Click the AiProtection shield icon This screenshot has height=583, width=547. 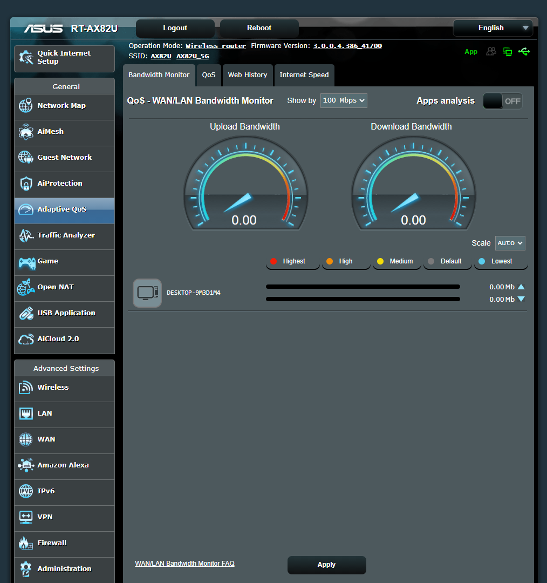26,184
